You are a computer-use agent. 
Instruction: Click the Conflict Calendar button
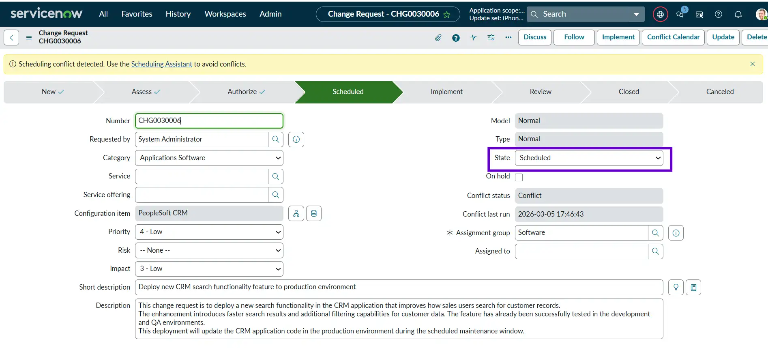click(x=673, y=37)
